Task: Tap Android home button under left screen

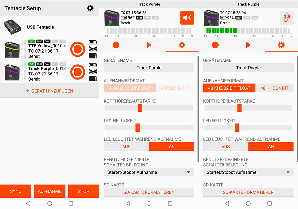Action: tap(50, 203)
